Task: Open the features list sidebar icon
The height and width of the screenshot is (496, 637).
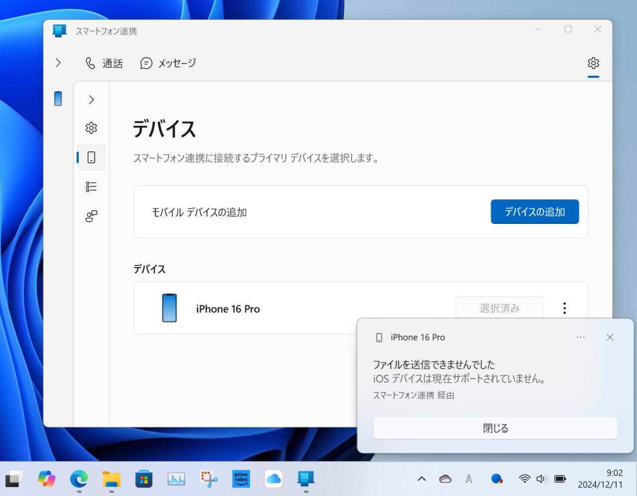Action: 91,187
